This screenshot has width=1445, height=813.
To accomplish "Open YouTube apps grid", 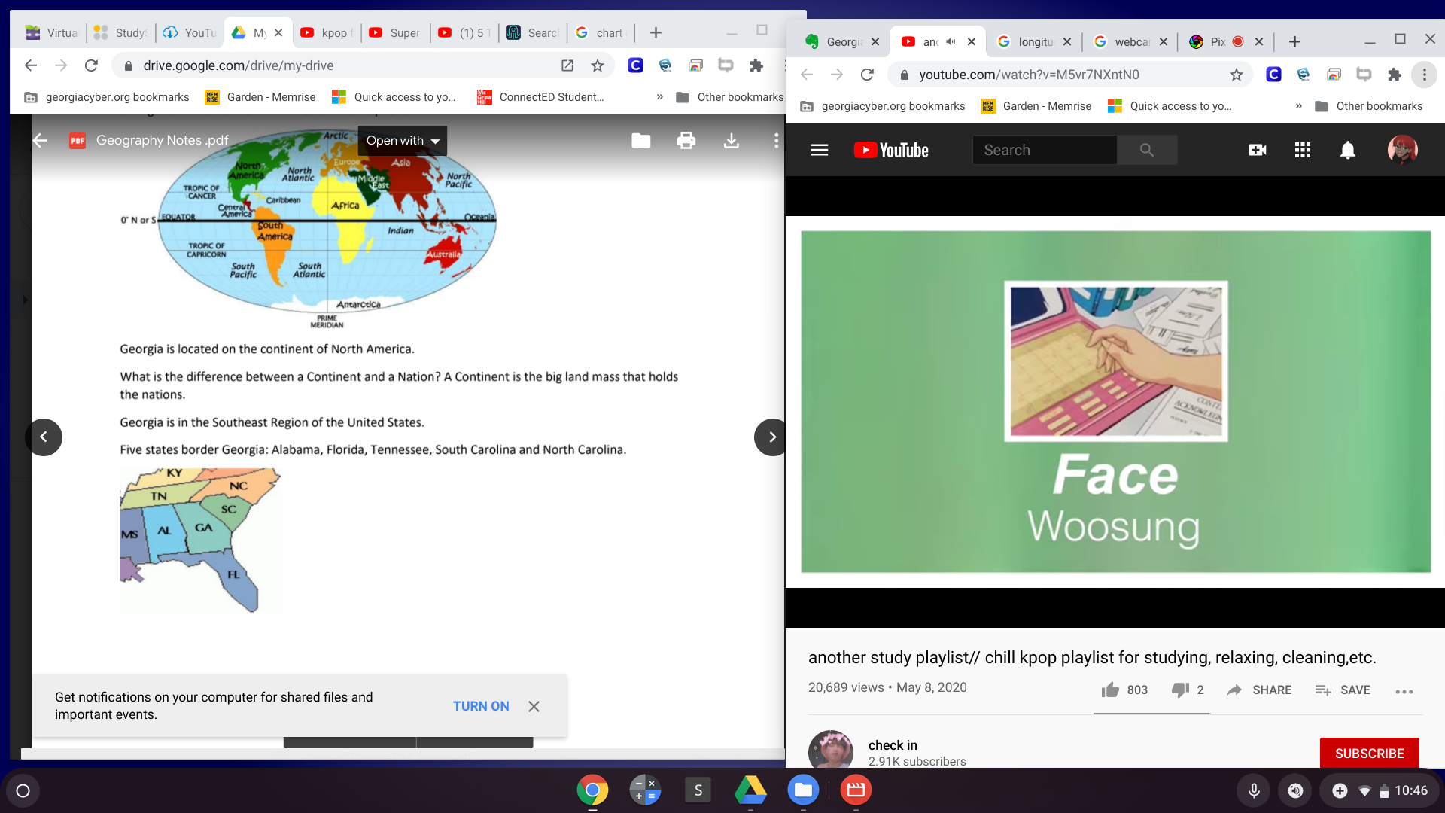I will pyautogui.click(x=1303, y=150).
